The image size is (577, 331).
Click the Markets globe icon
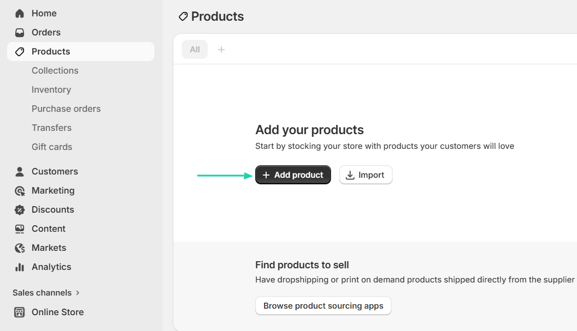(20, 248)
